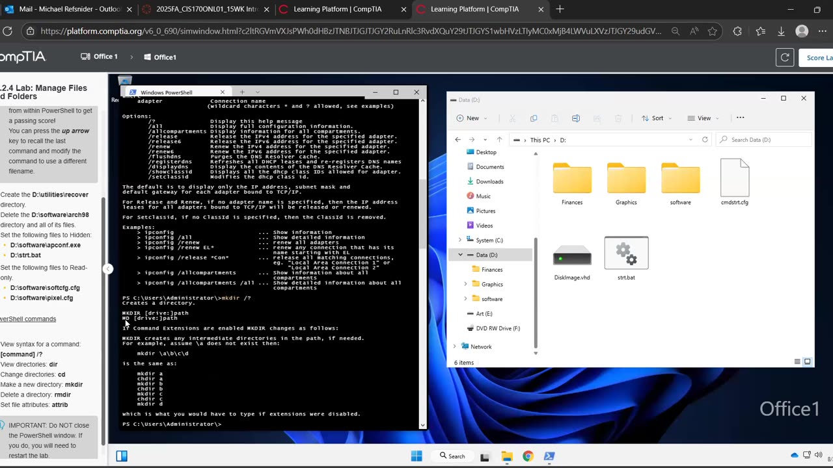Open File Explorer from the VM taskbar

(507, 456)
